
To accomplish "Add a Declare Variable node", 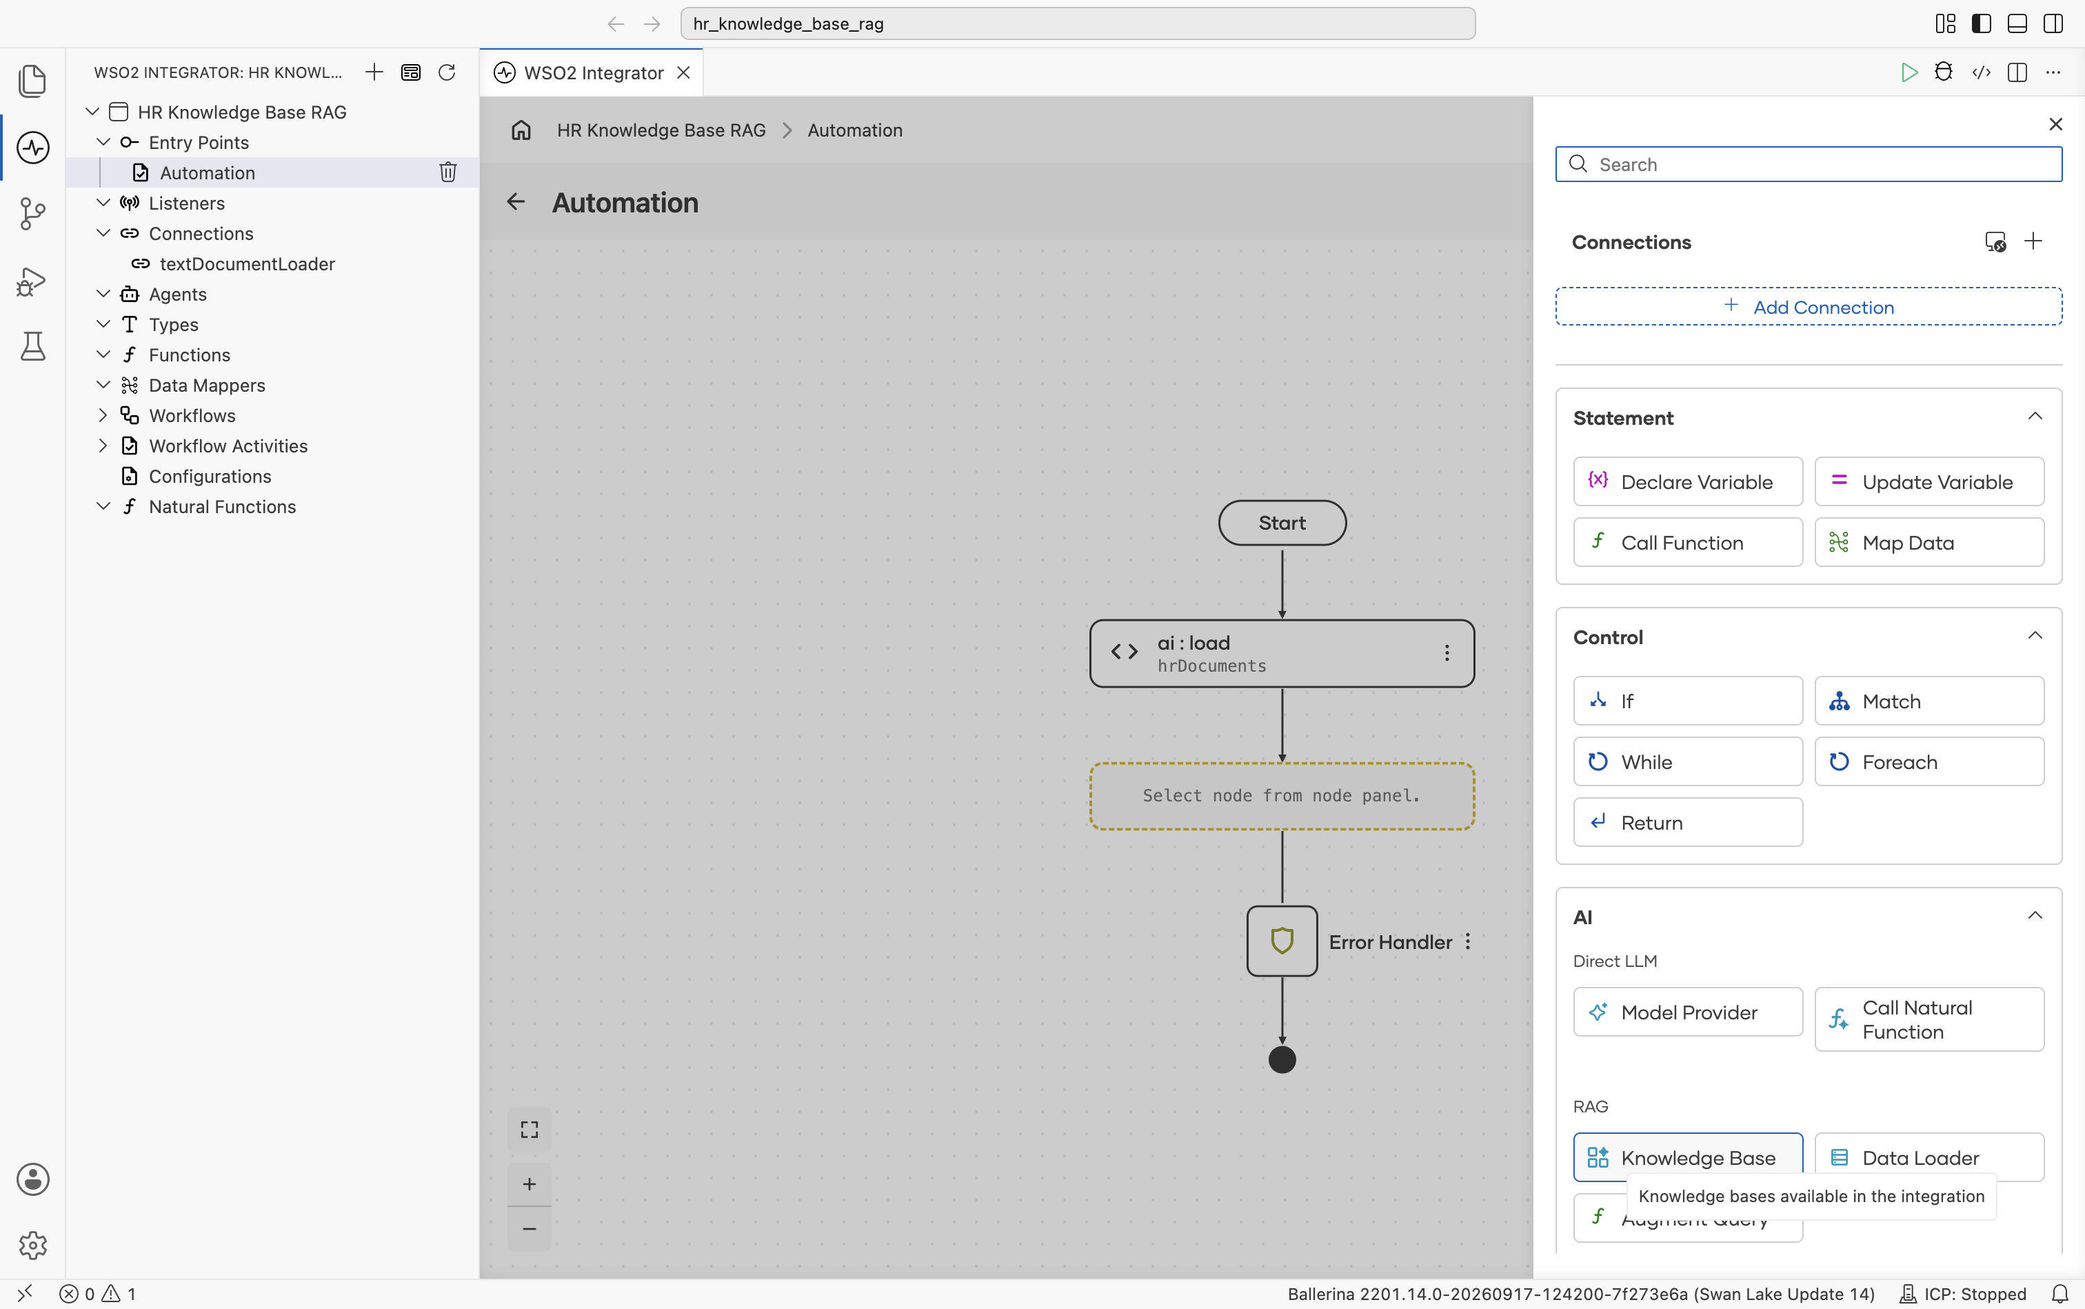I will click(x=1687, y=481).
